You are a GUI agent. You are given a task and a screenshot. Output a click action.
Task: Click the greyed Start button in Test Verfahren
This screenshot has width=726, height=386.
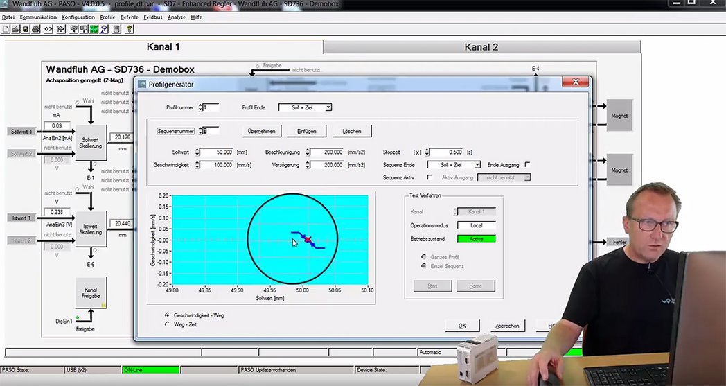pos(432,286)
